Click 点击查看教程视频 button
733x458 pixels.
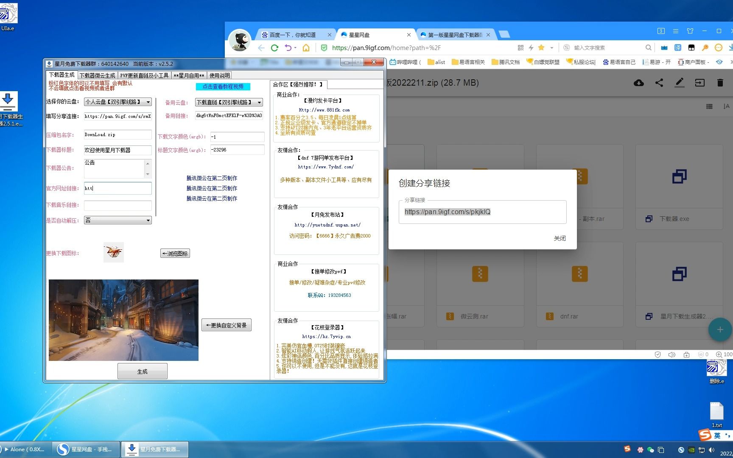pyautogui.click(x=223, y=87)
